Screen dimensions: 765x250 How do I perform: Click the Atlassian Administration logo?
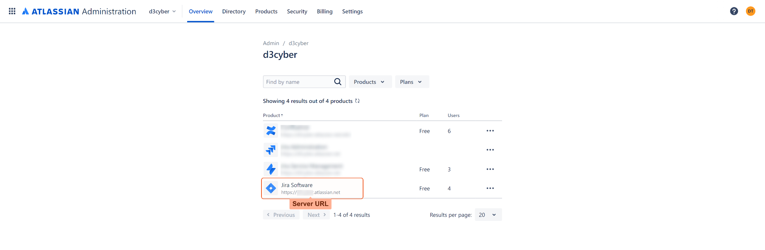pyautogui.click(x=79, y=11)
